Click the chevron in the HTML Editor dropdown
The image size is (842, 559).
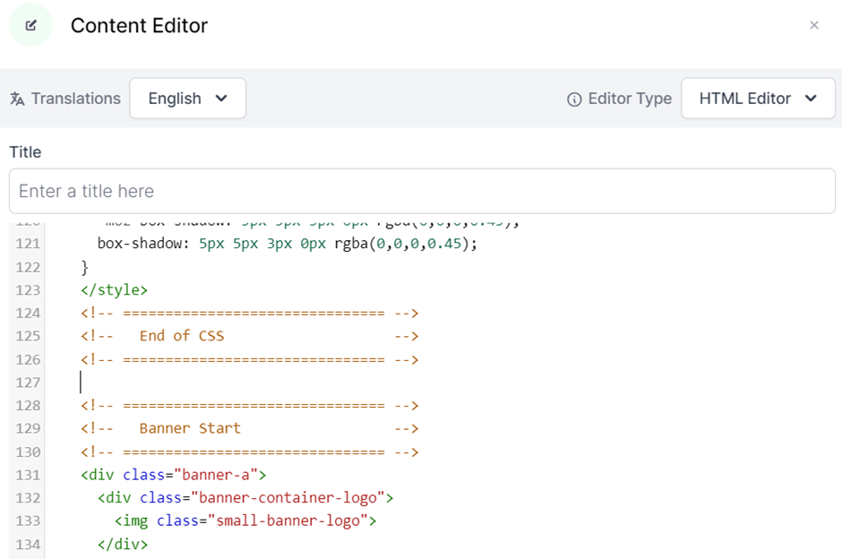coord(811,99)
